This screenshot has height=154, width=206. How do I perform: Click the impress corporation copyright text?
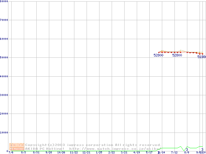tap(93, 145)
